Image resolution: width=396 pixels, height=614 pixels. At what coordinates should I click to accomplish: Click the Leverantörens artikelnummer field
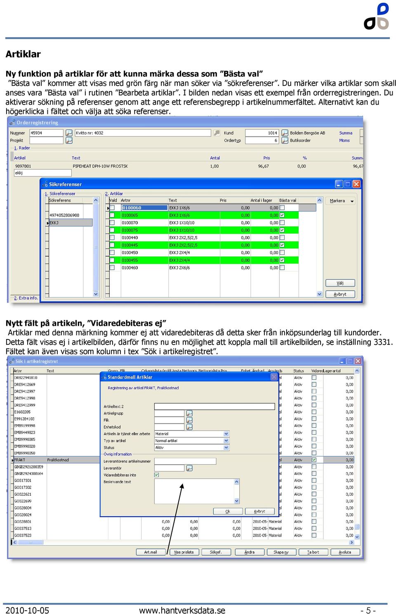[185, 461]
